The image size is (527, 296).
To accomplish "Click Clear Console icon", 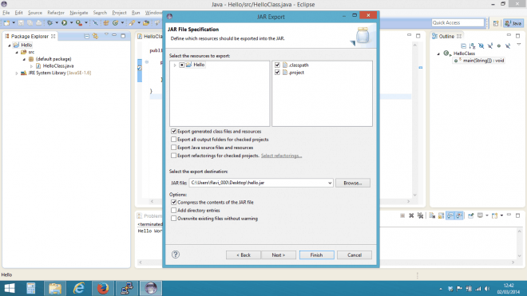I will pos(432,215).
